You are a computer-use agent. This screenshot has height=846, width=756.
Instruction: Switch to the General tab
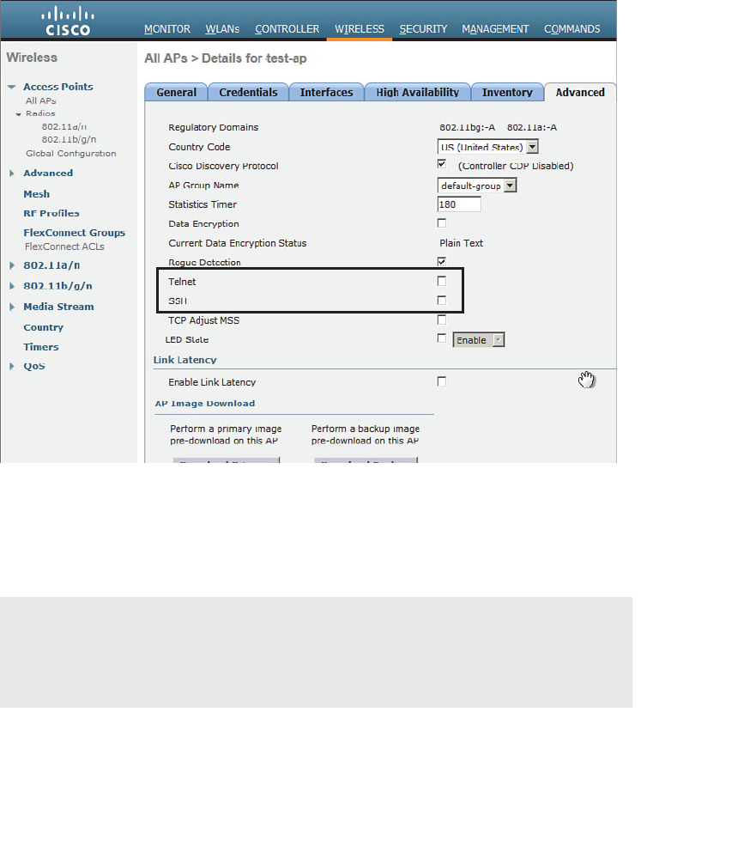tap(176, 92)
